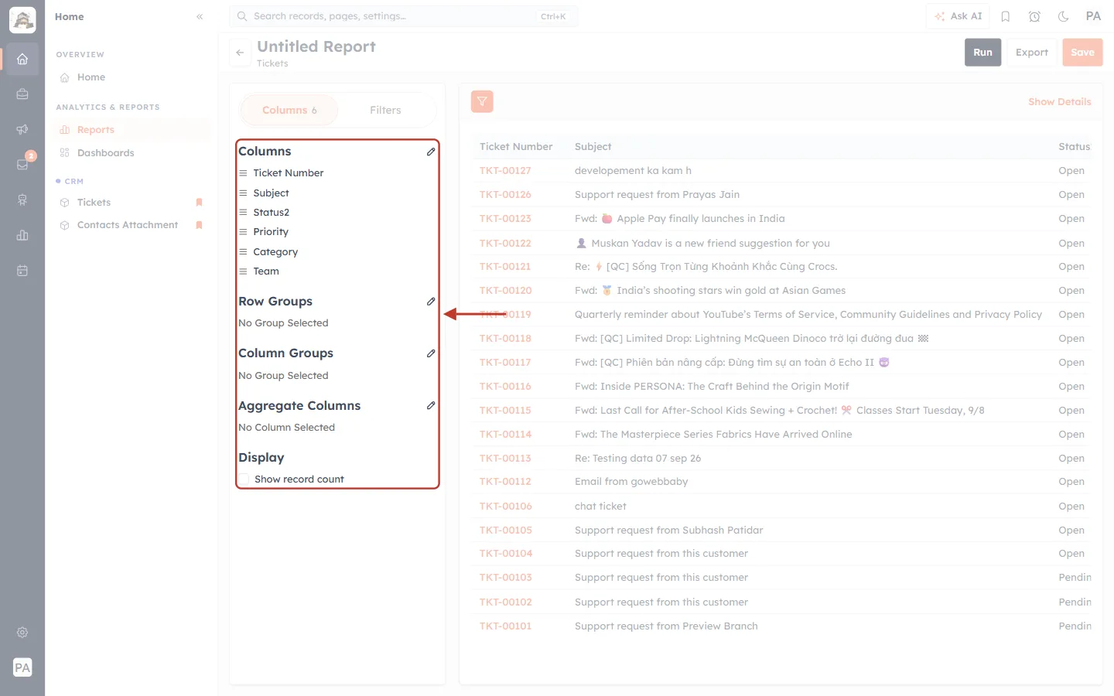Grab the drag handle next to Ticket Number
This screenshot has width=1114, height=696.
pos(243,173)
